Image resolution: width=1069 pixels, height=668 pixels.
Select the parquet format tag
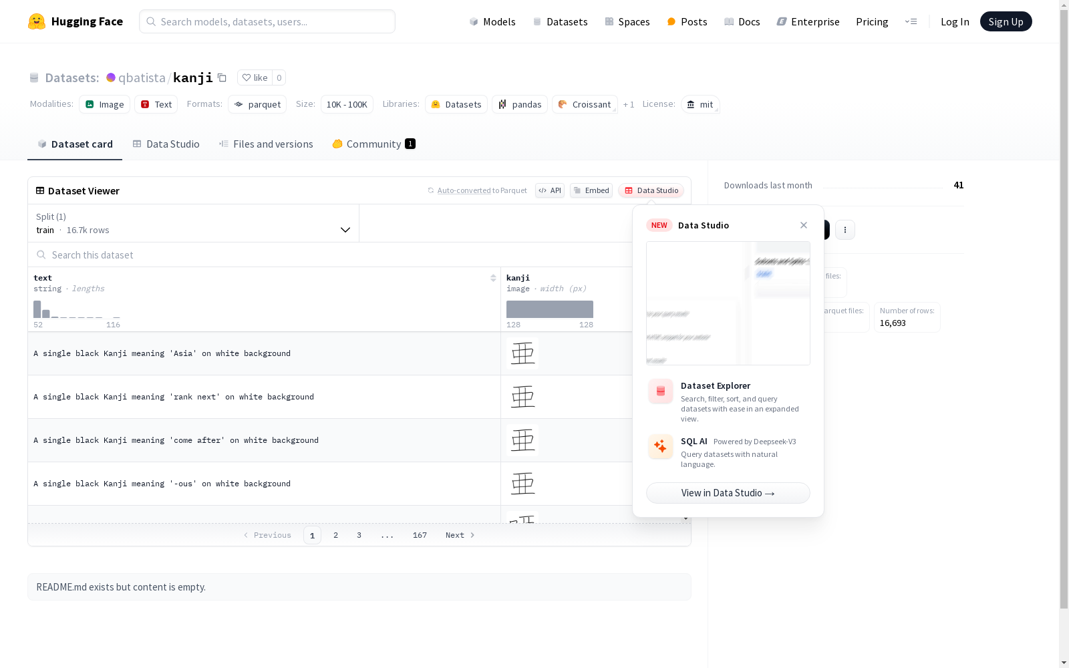(257, 104)
